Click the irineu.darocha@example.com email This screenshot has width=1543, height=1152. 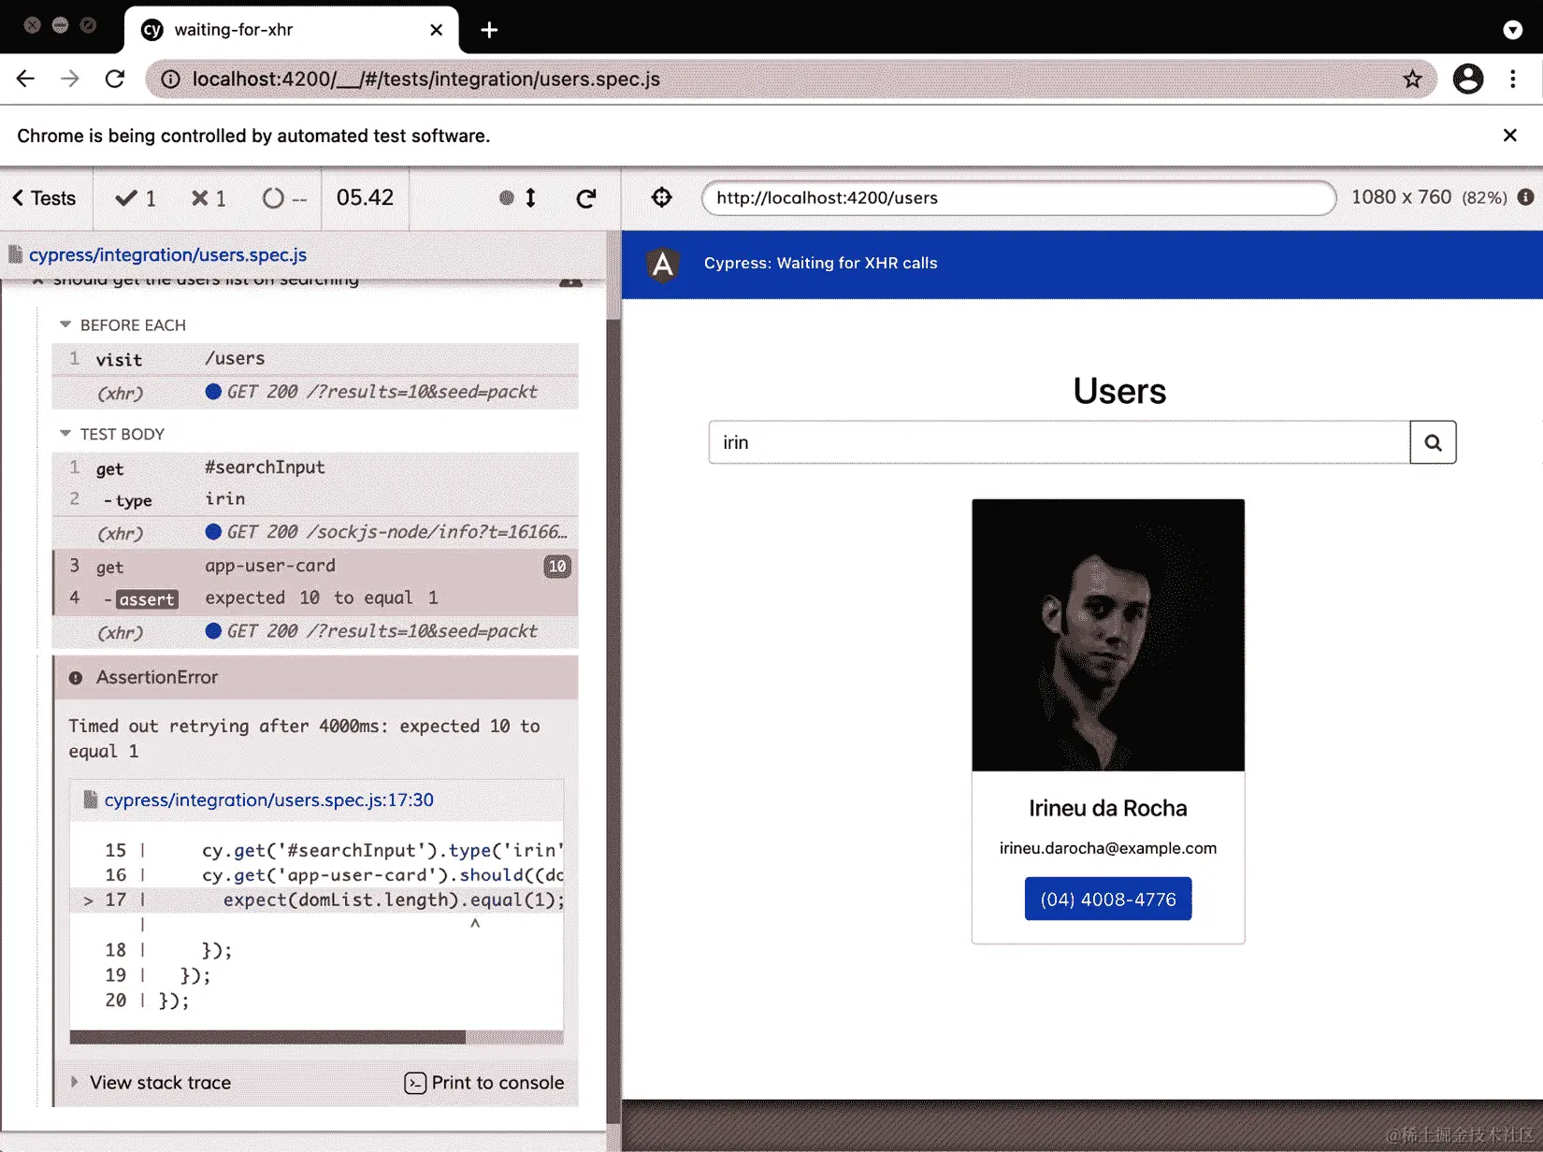point(1108,849)
